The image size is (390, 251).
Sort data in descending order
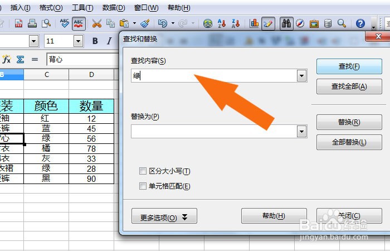point(236,23)
